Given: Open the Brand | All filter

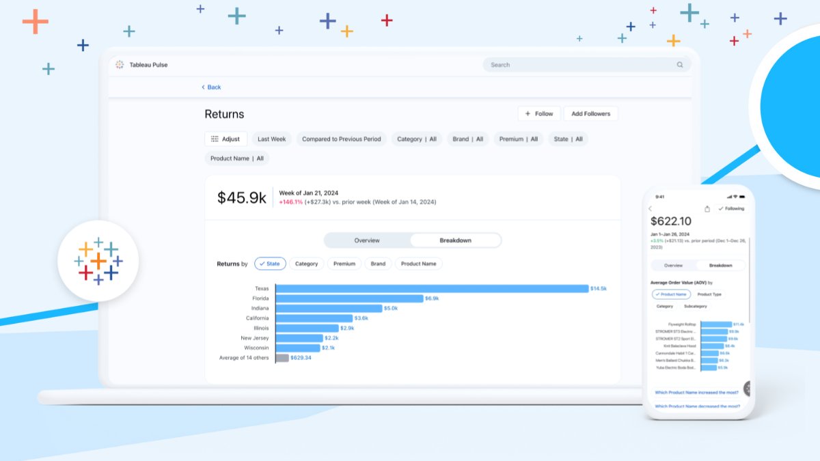Looking at the screenshot, I should tap(468, 139).
